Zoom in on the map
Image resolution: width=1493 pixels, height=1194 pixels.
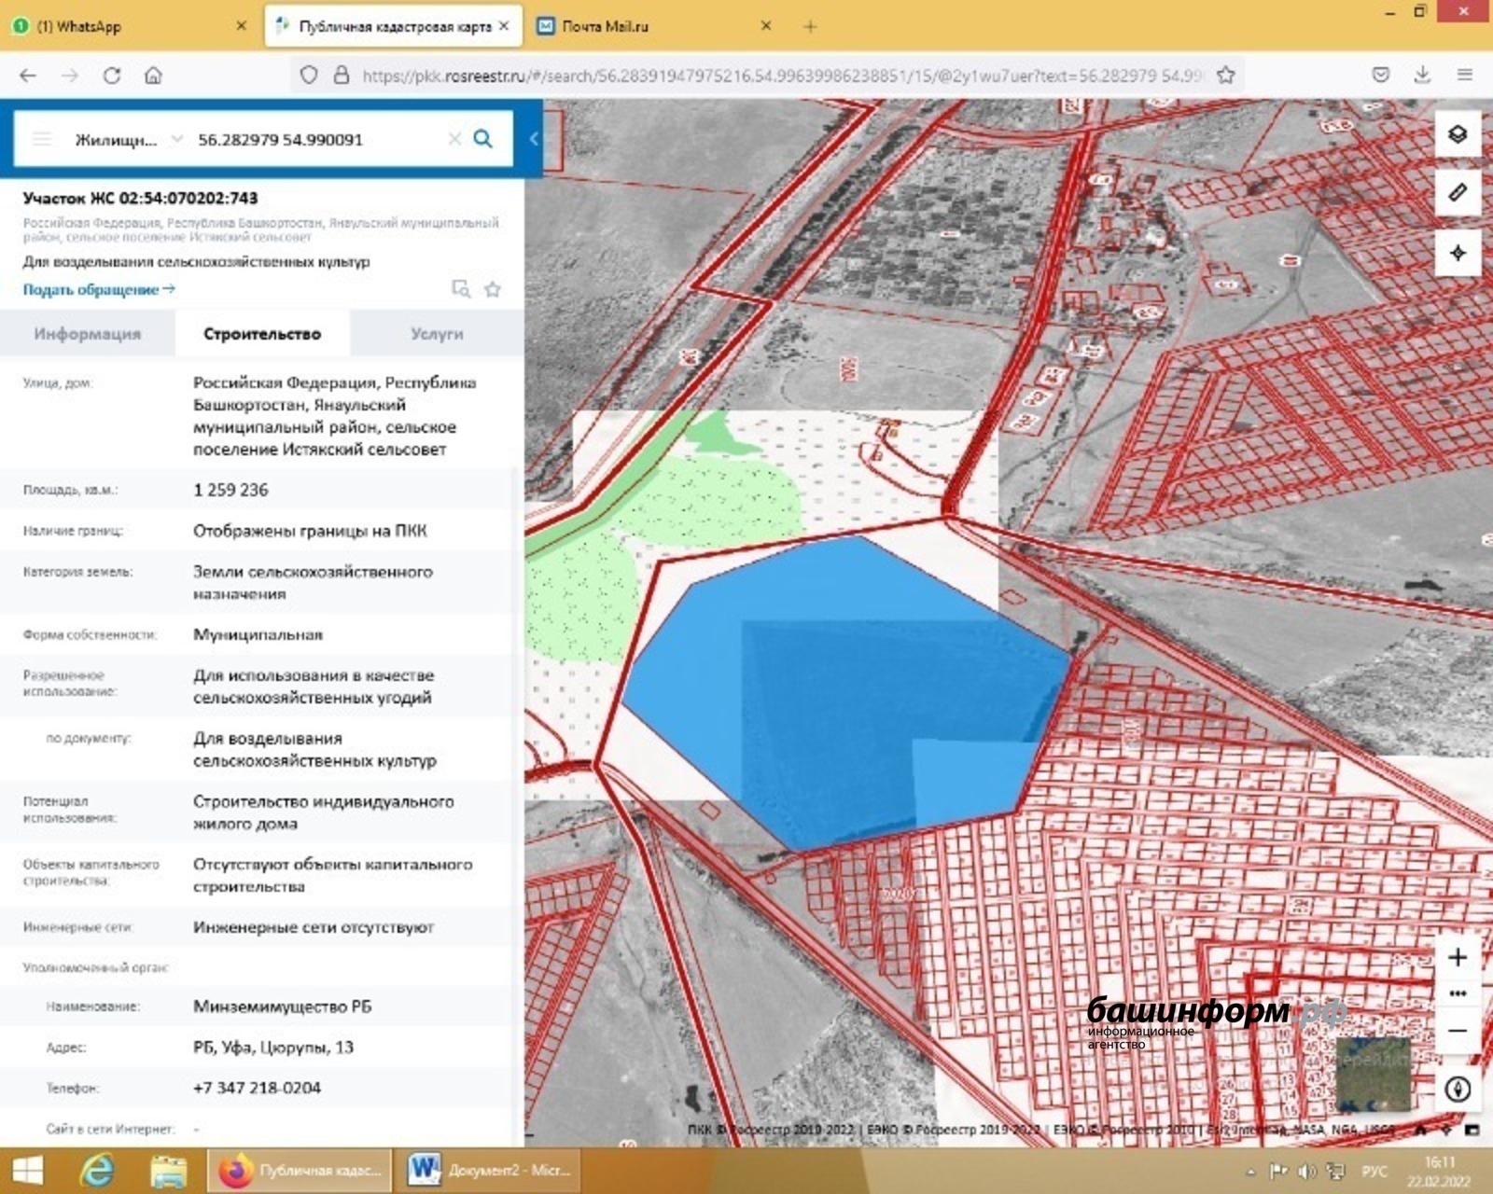click(x=1457, y=957)
